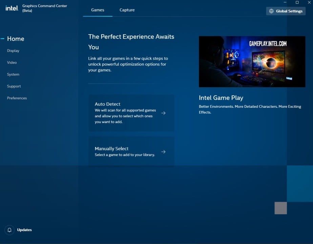
Task: Click the globe icon on Global Settings
Action: tap(271, 11)
